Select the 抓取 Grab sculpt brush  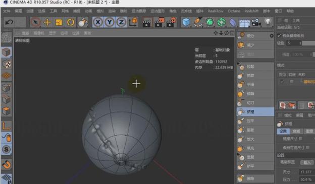[255, 76]
